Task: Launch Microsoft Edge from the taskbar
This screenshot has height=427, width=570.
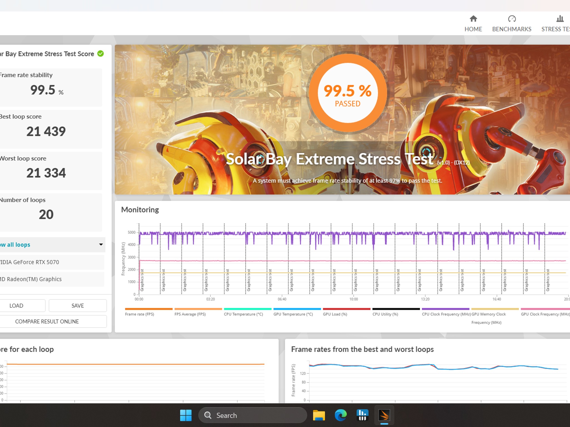Action: (x=341, y=415)
